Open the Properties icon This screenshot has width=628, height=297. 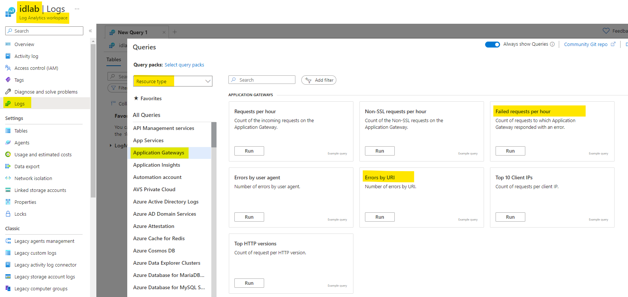pos(8,202)
